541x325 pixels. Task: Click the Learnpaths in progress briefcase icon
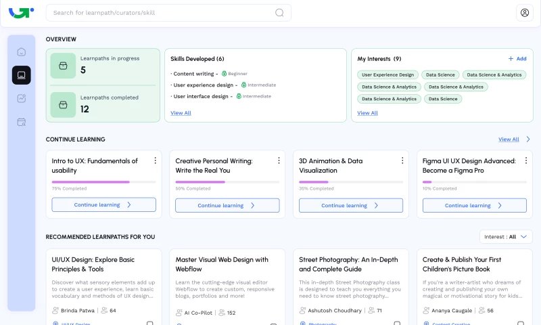pyautogui.click(x=63, y=66)
